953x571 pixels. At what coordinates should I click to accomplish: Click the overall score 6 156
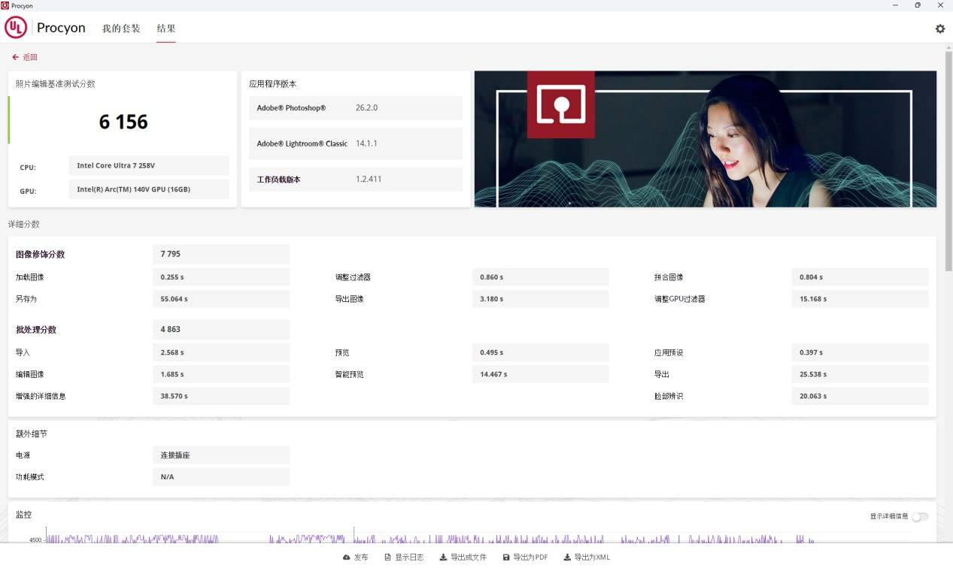[x=123, y=122]
